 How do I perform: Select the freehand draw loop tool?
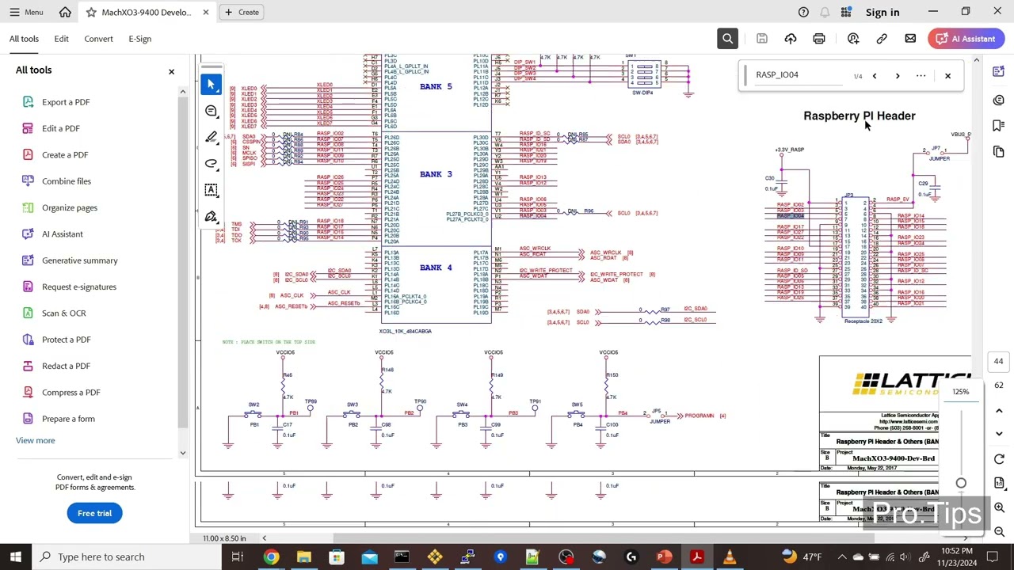point(211,163)
